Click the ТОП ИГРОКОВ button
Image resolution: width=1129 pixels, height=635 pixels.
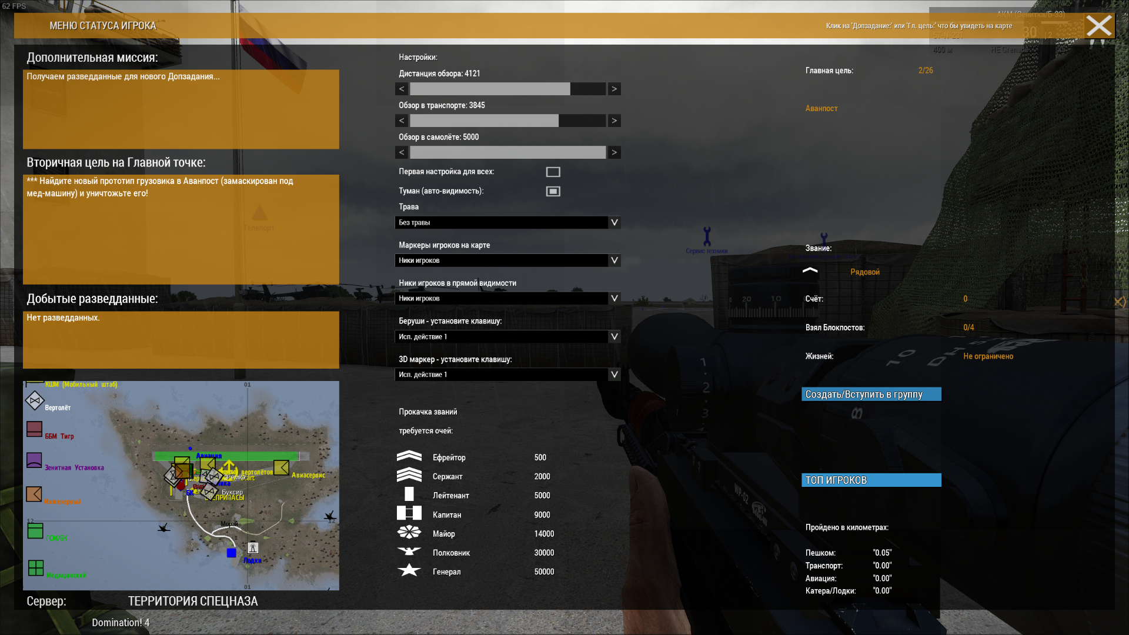[x=871, y=480]
